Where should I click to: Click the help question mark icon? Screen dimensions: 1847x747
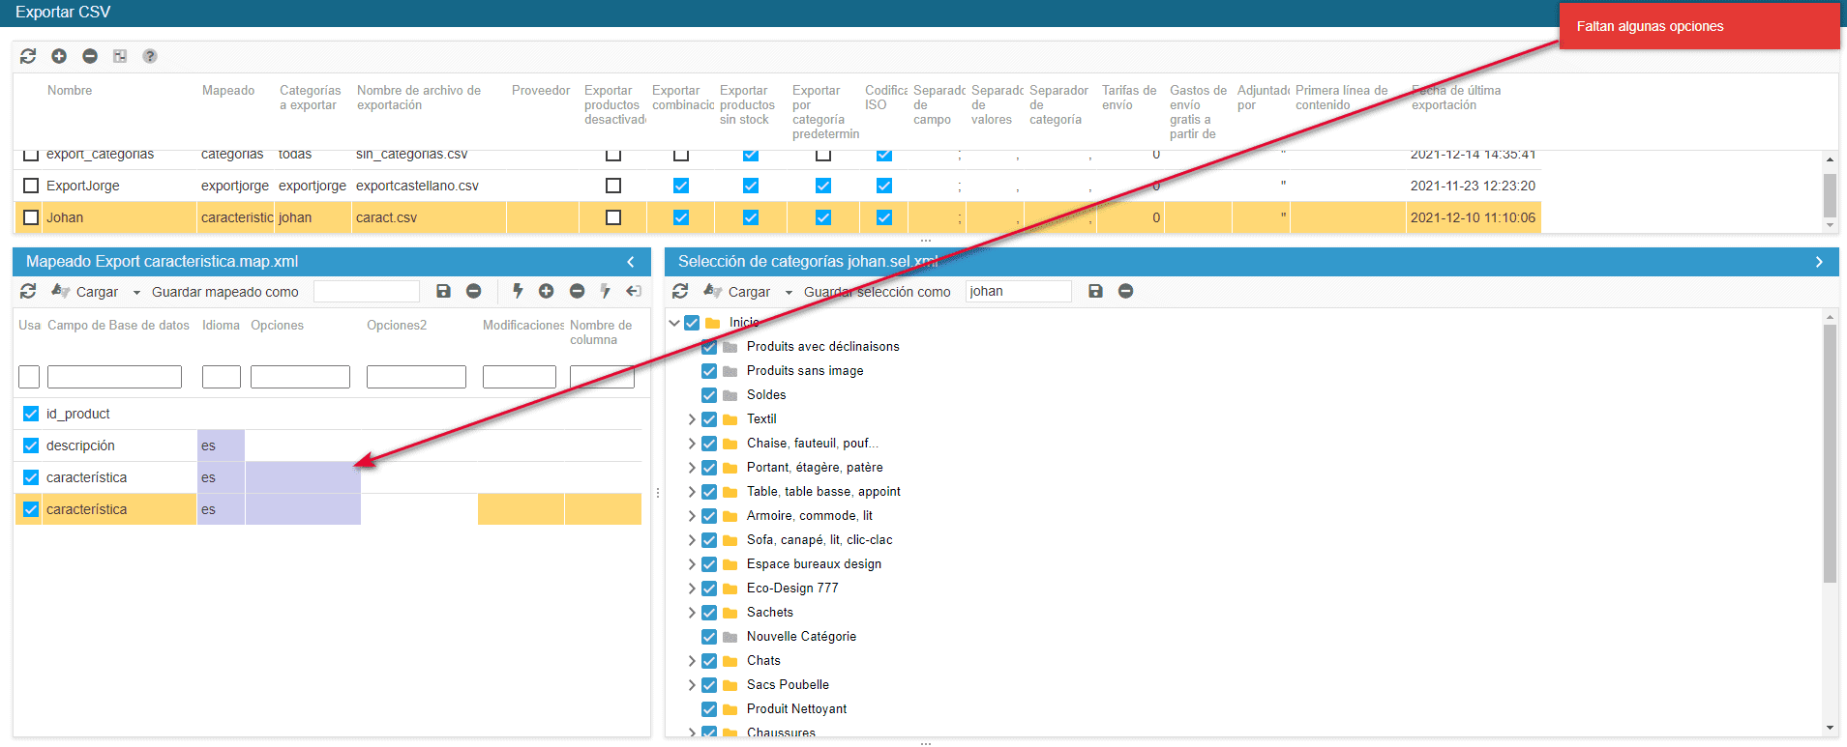pos(150,56)
